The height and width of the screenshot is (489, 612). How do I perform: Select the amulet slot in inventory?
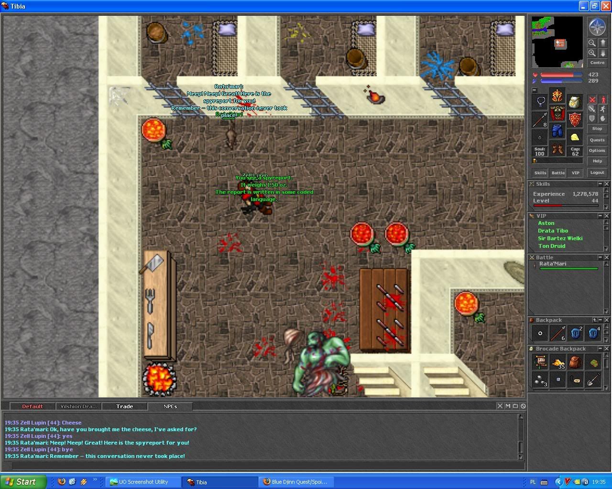click(x=540, y=102)
